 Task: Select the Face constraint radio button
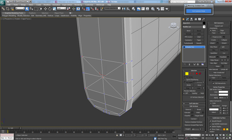click(x=211, y=33)
